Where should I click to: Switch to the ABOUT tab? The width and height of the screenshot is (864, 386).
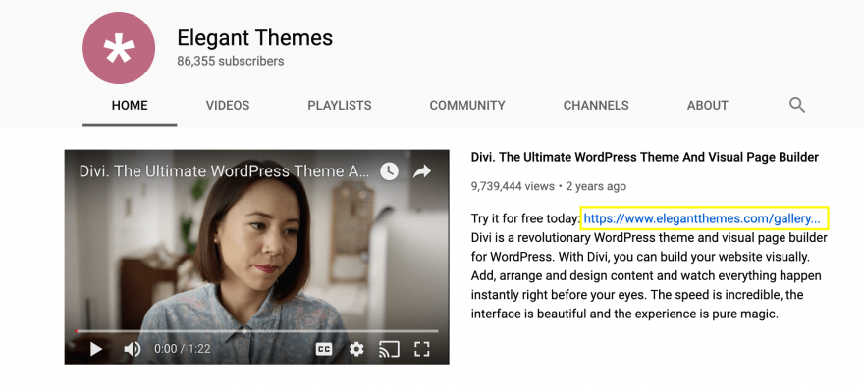(x=708, y=105)
